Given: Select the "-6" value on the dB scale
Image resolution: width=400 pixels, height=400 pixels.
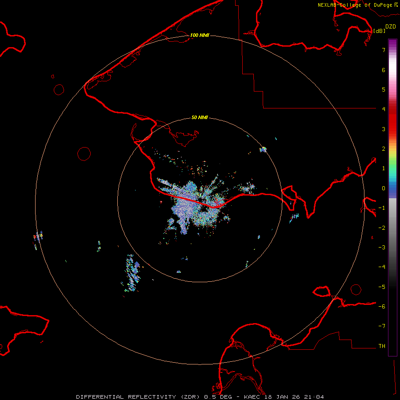Looking at the screenshot, I should (x=382, y=307).
